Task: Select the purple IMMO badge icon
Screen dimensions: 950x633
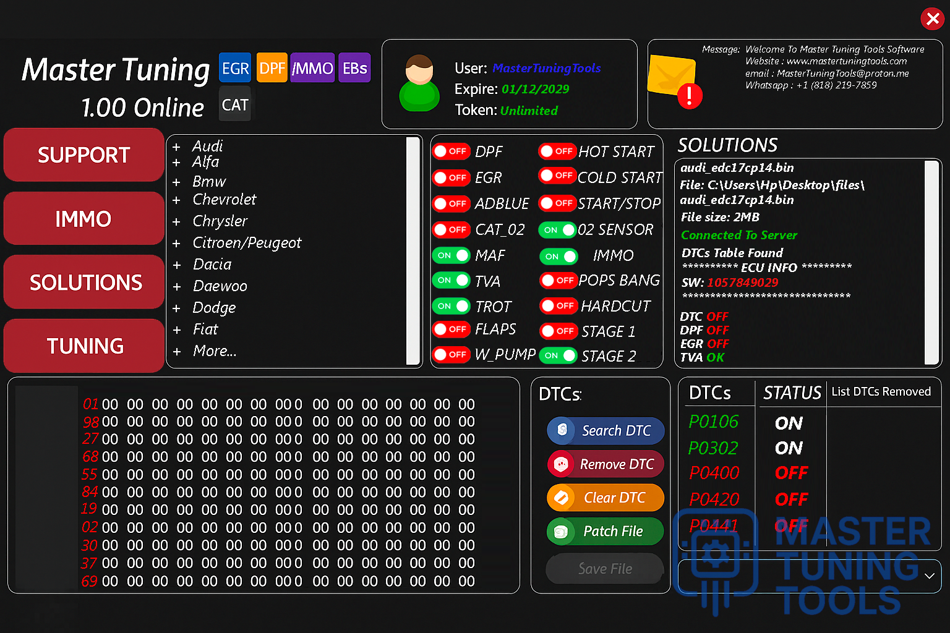Action: click(312, 68)
